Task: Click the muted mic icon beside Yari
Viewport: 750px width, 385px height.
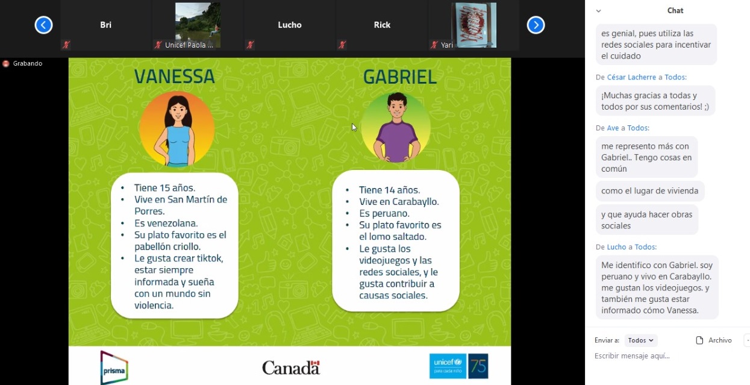Action: coord(434,45)
